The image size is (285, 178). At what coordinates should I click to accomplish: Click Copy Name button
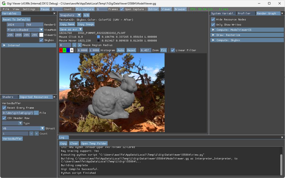pyautogui.click(x=67, y=24)
